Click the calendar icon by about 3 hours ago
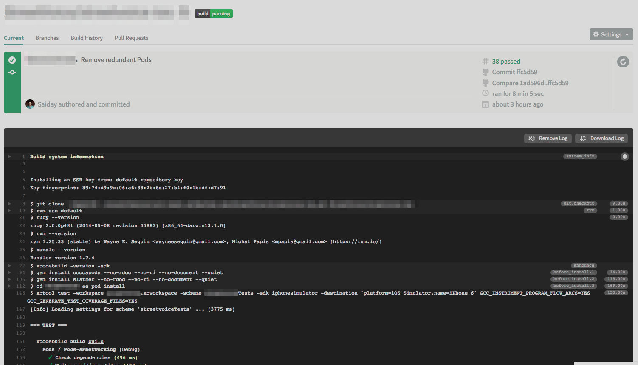Image resolution: width=638 pixels, height=365 pixels. click(486, 104)
